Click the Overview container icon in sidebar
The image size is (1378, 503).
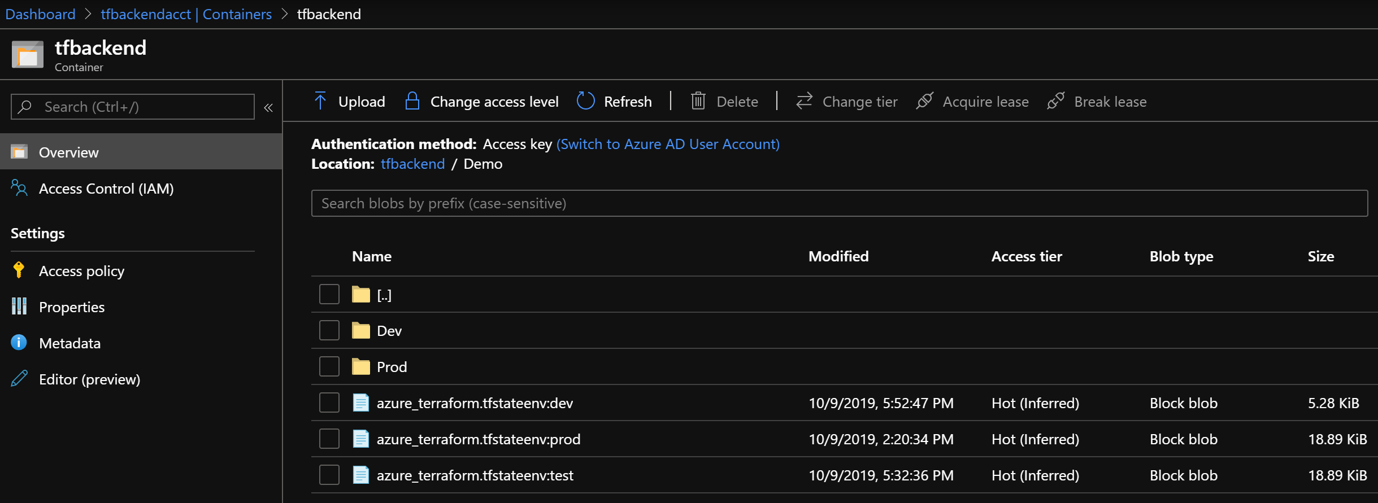pos(19,152)
